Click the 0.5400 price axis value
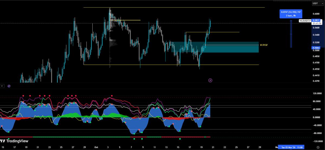This screenshot has width=325, height=150. point(316,35)
